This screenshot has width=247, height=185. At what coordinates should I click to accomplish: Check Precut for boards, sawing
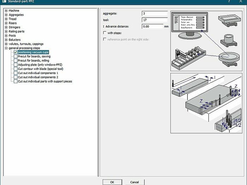coord(16,56)
